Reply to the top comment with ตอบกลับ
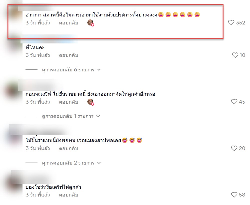The image size is (250, 205). coord(68,23)
